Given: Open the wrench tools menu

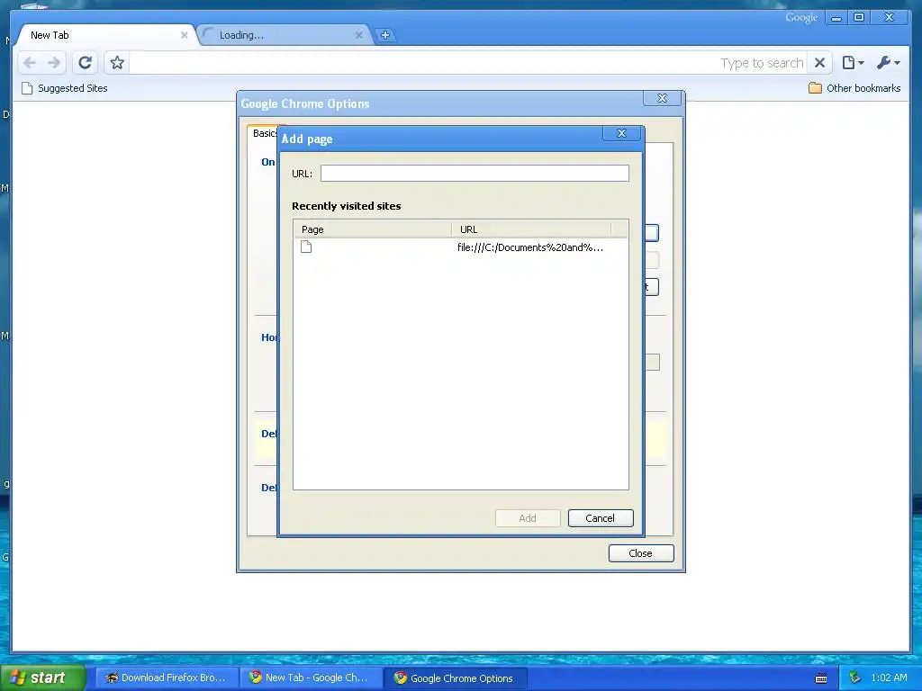Looking at the screenshot, I should (x=888, y=63).
